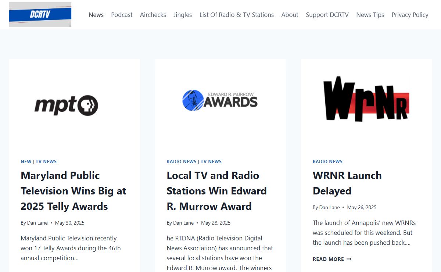Click the May 26, 2025 date

pos(362,207)
